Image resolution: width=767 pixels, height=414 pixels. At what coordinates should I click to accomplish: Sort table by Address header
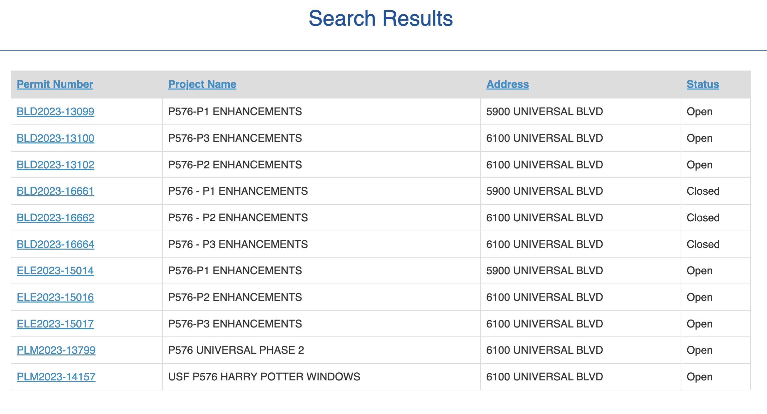pyautogui.click(x=507, y=84)
